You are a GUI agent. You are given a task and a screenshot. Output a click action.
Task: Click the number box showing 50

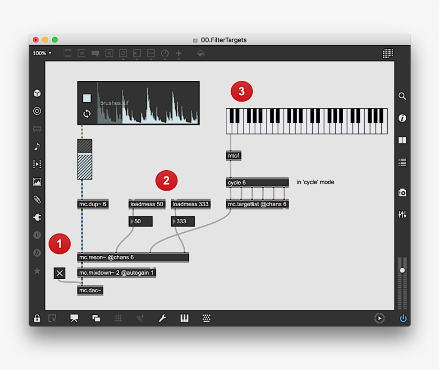(141, 221)
